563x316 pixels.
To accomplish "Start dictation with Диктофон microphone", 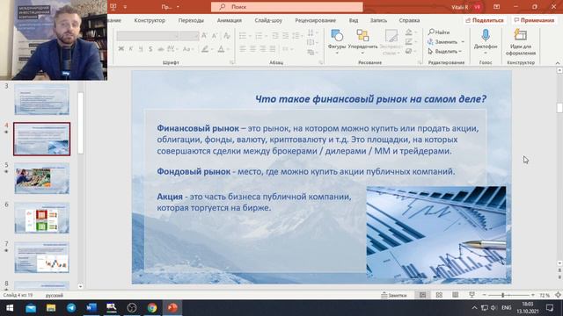I will point(486,41).
